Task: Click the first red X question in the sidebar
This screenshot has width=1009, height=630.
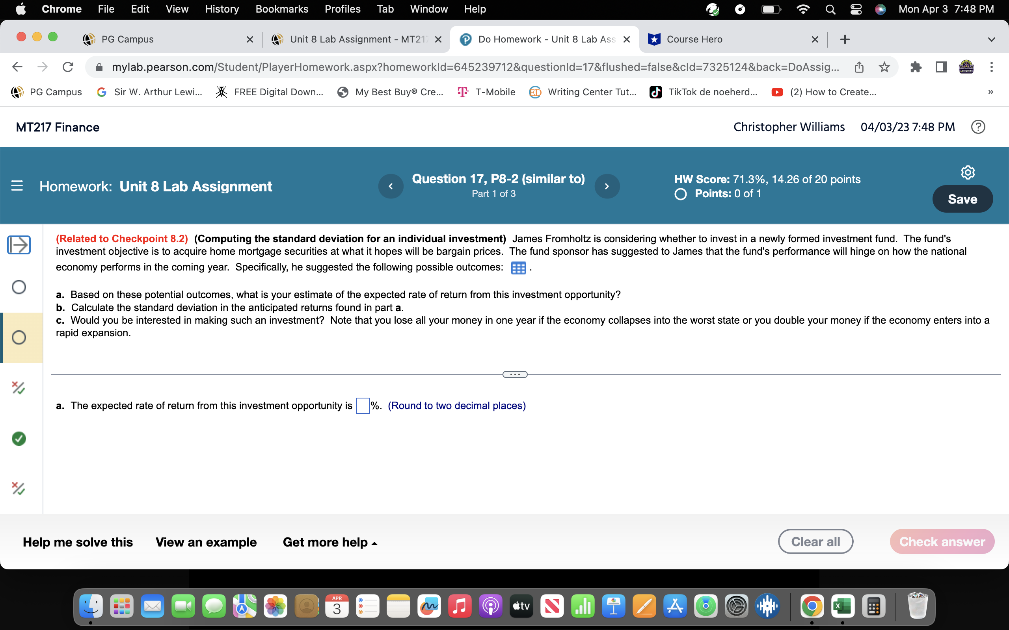Action: point(19,387)
